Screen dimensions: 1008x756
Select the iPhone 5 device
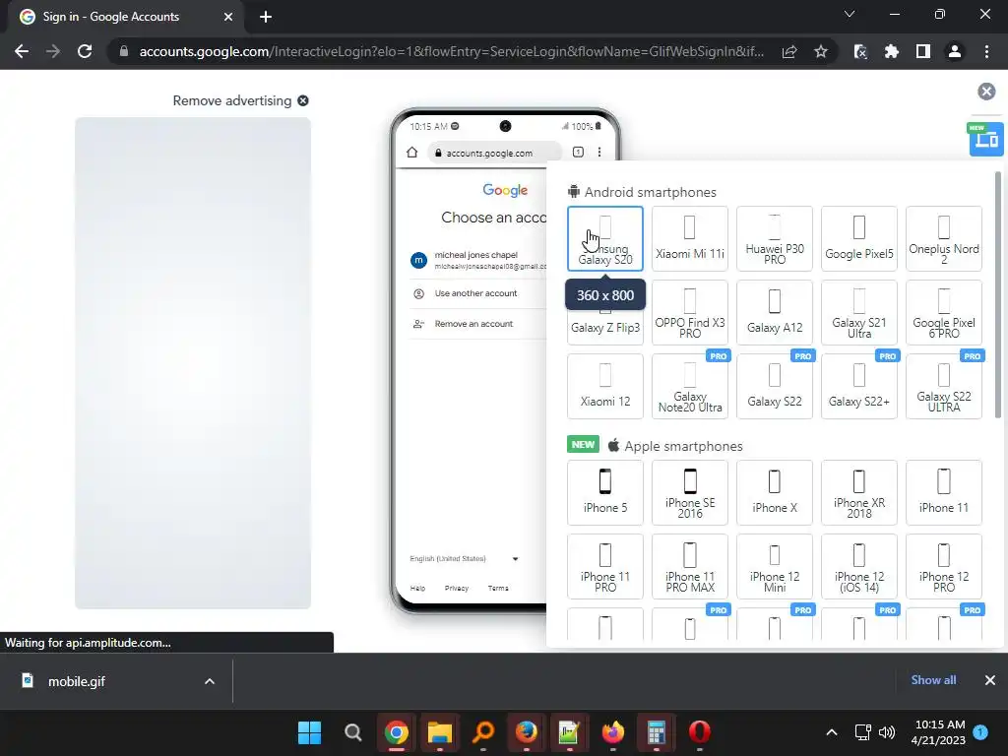coord(605,492)
